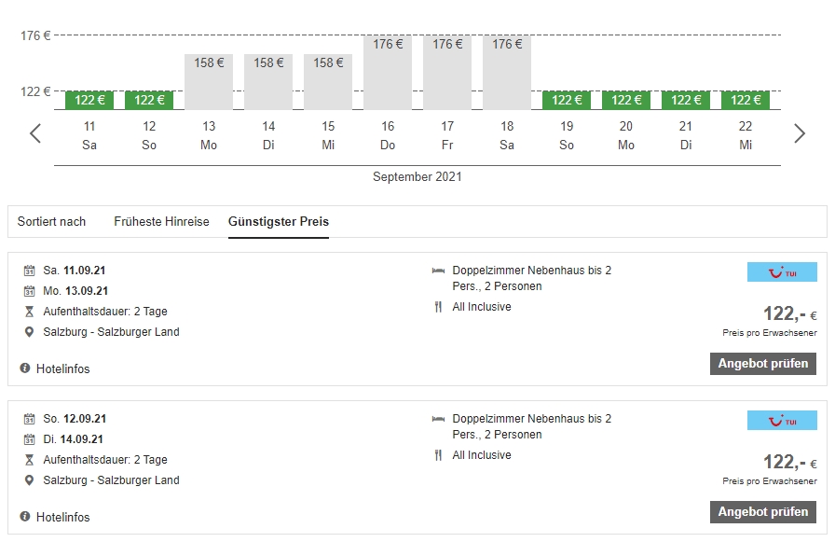Click All Inclusive cutlery icon in second offer
The image size is (835, 542).
tap(438, 455)
